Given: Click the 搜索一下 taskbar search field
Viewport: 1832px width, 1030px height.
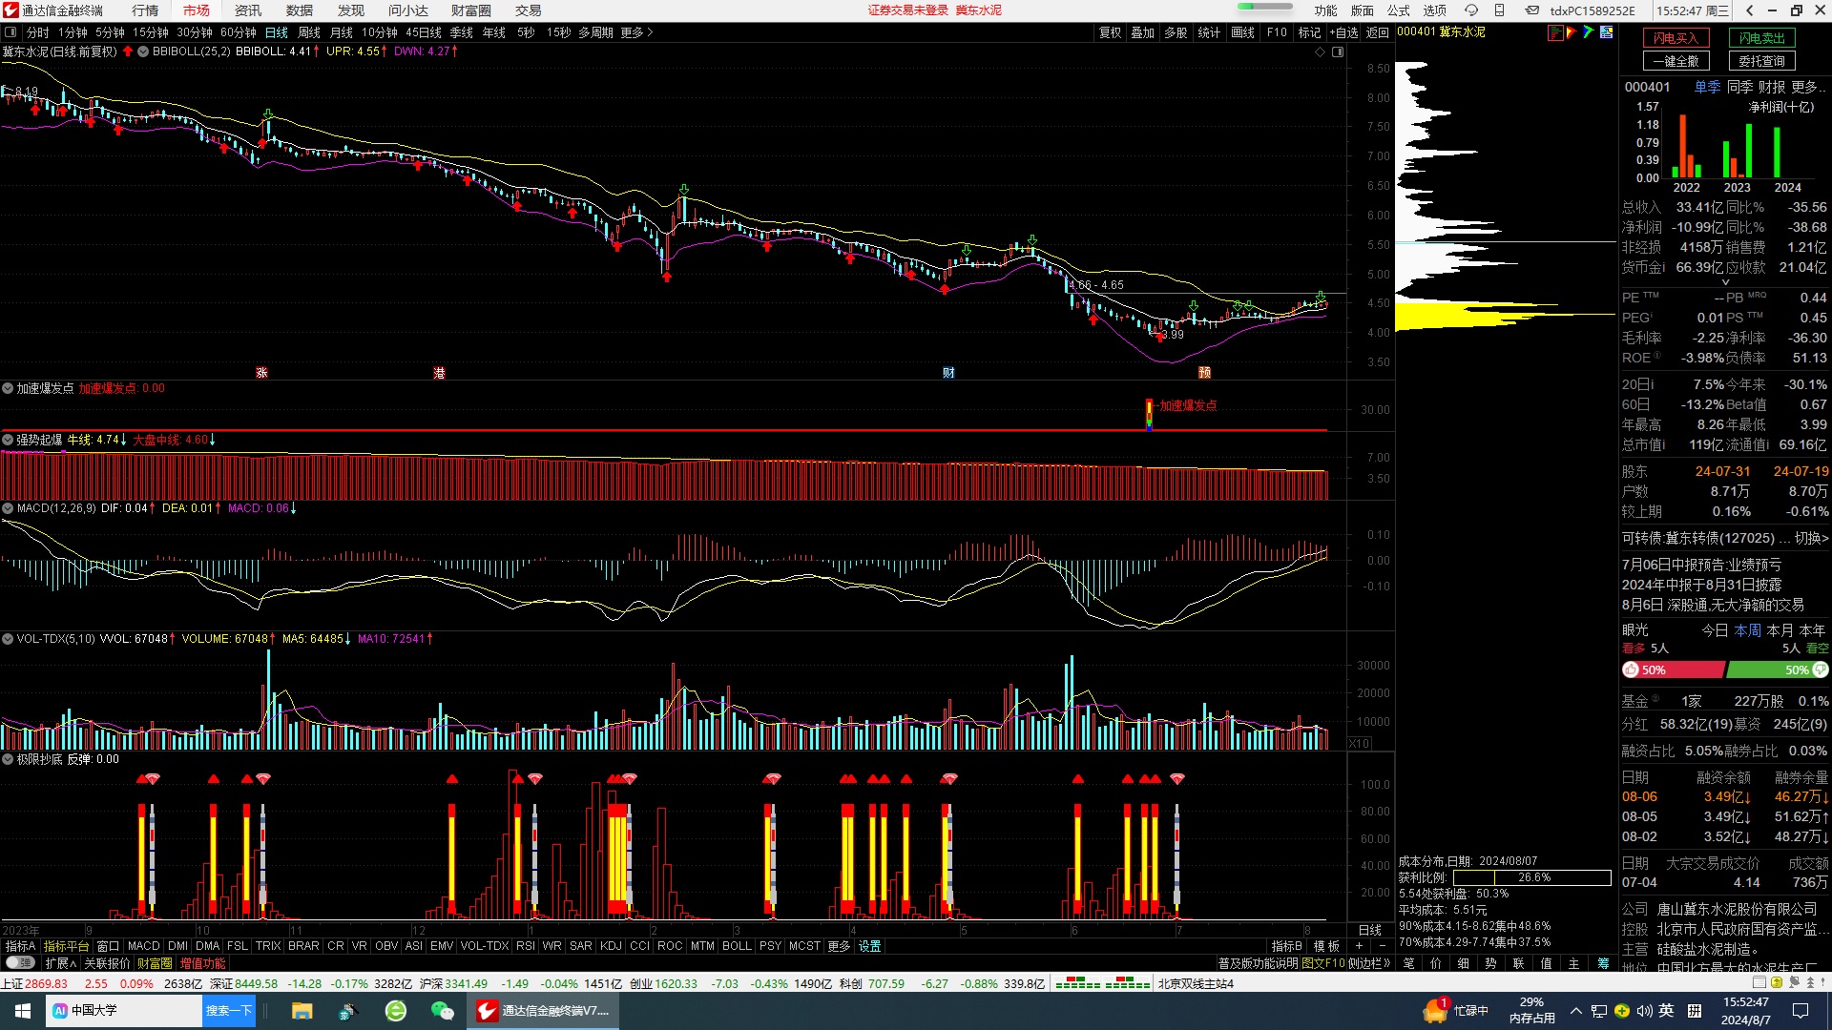Looking at the screenshot, I should (x=229, y=1011).
